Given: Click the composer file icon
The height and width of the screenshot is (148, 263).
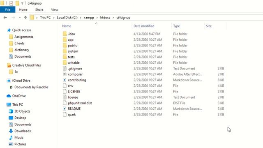Looking at the screenshot, I should tap(65, 74).
